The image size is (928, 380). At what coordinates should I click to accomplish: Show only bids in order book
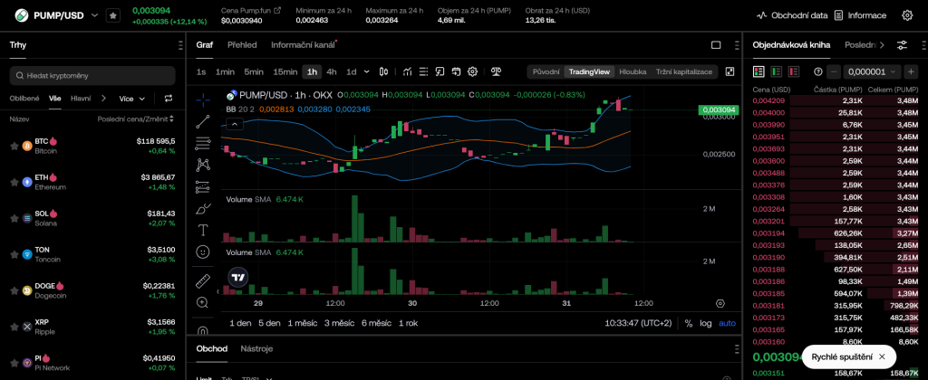pyautogui.click(x=776, y=71)
